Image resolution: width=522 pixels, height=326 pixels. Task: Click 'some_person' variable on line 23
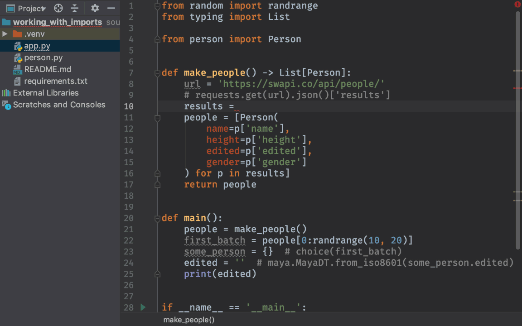(x=214, y=252)
